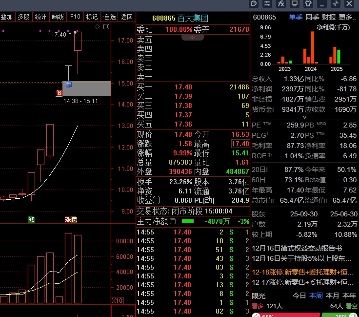359x317 pixels.
Task: Switch to the 单季 tab
Action: coord(296,17)
